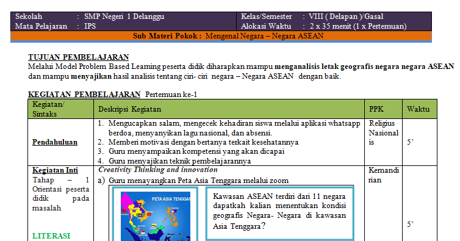Click the bold word 'menyajikan'

click(92, 76)
